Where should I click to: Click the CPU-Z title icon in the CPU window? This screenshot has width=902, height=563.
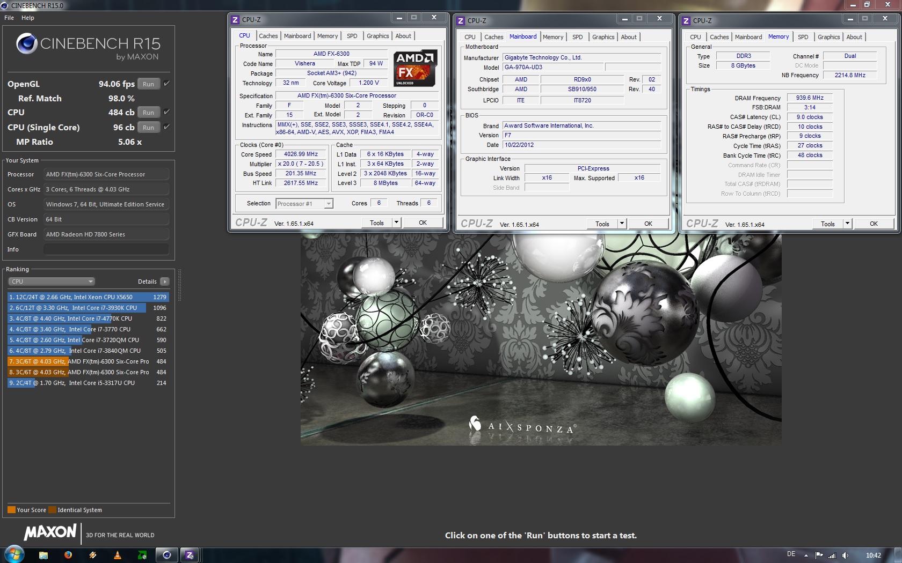tap(235, 20)
